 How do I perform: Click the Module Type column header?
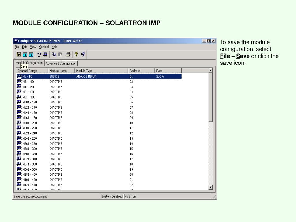(101, 71)
